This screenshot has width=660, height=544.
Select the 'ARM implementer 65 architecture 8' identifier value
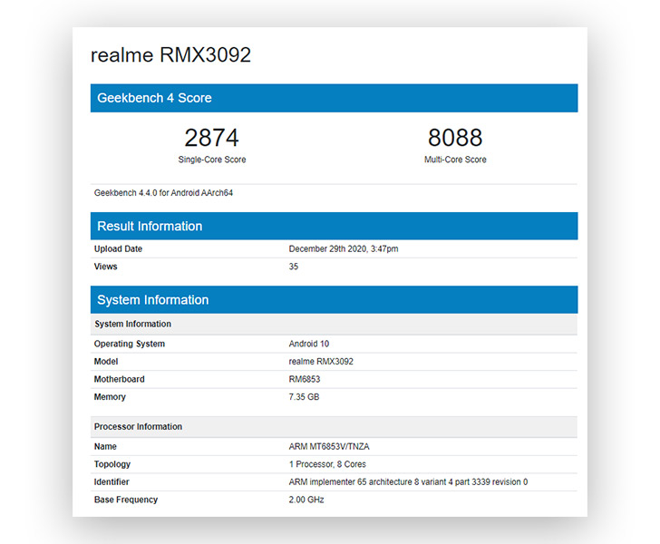pos(408,481)
